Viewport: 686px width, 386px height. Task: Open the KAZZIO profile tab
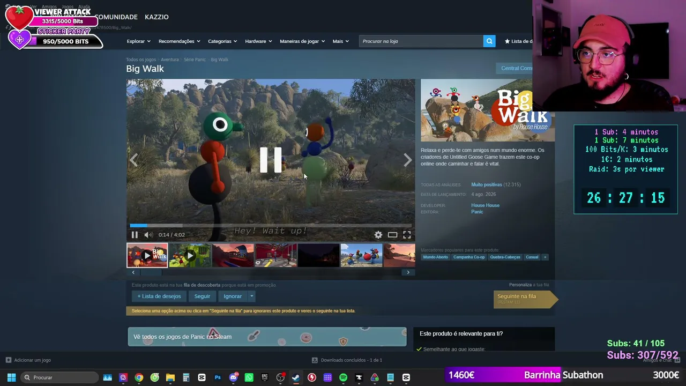(x=156, y=17)
